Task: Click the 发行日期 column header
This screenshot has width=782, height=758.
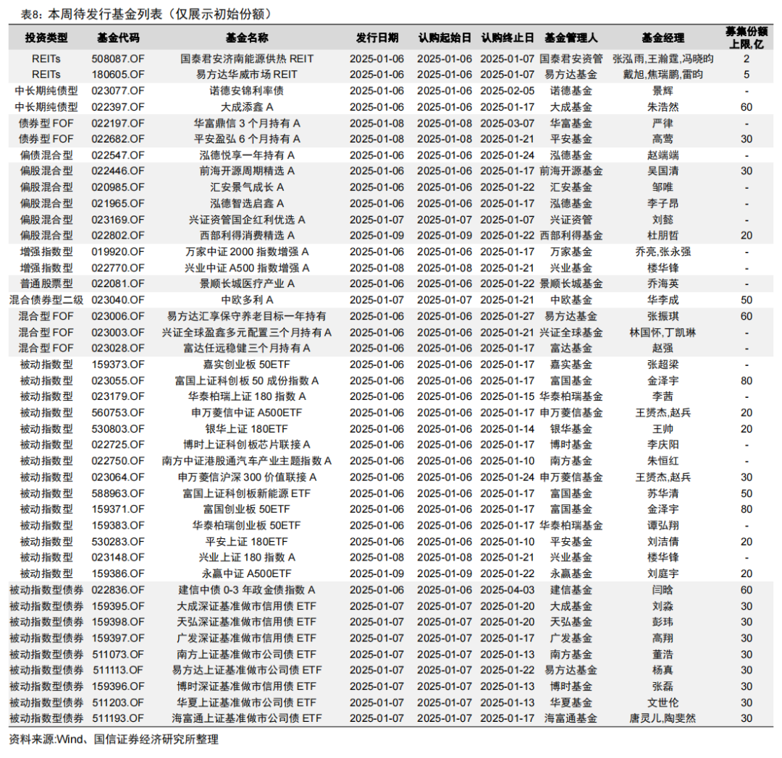Action: pyautogui.click(x=377, y=38)
